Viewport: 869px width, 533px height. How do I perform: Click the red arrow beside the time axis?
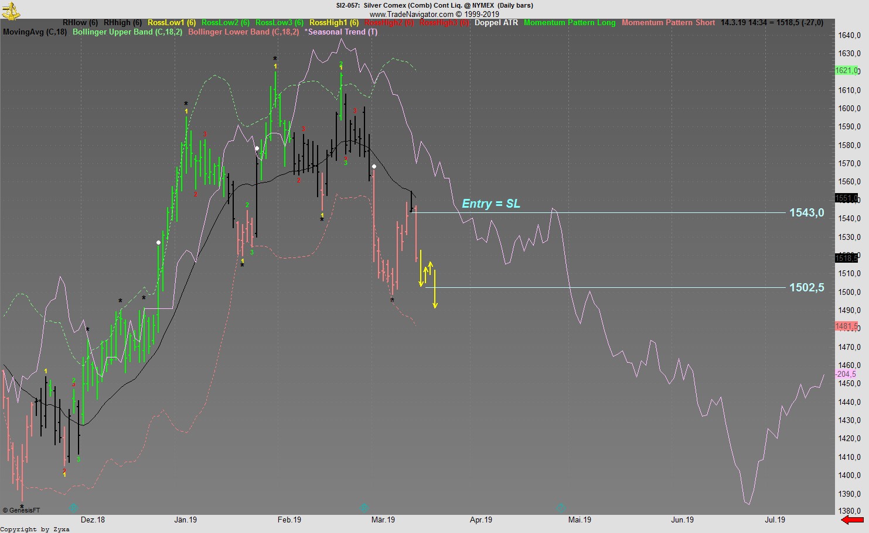[851, 520]
